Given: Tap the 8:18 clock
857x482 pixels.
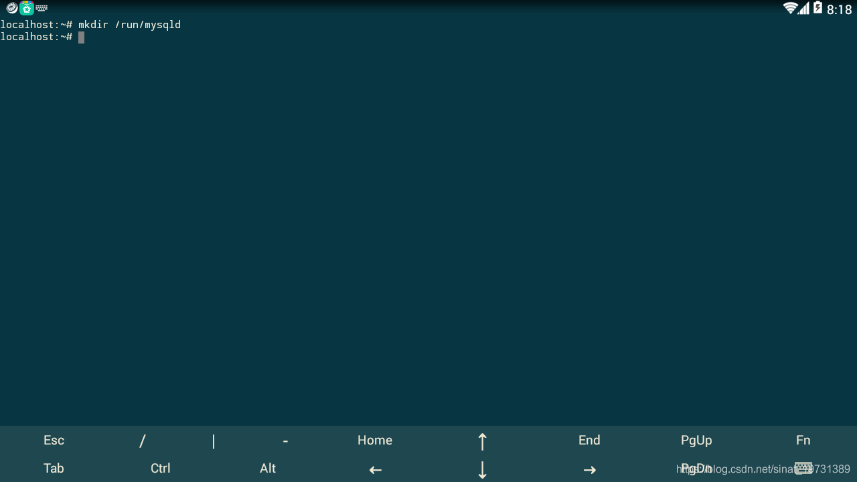Looking at the screenshot, I should [840, 9].
